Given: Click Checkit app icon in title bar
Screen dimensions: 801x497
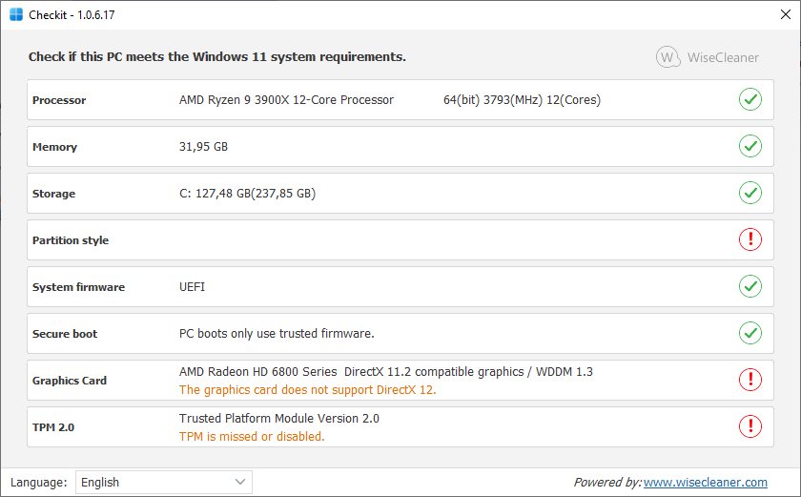Looking at the screenshot, I should pyautogui.click(x=17, y=16).
